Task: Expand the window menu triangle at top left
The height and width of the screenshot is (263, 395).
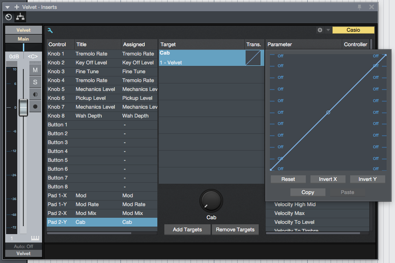Action: 7,7
